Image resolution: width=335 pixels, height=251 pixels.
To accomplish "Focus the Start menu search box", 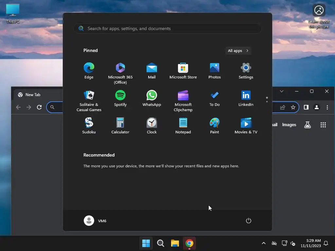I will (167, 28).
